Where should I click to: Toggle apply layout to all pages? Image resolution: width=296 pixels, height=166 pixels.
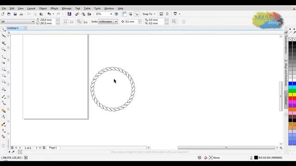79,22
